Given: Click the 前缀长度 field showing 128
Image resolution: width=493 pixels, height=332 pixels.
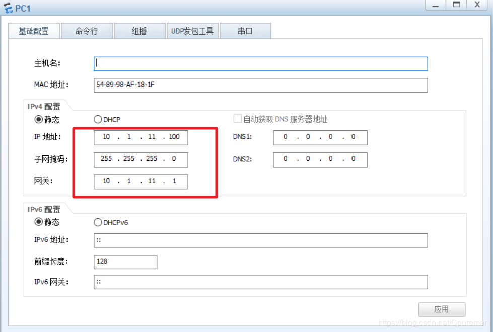Looking at the screenshot, I should [x=125, y=262].
